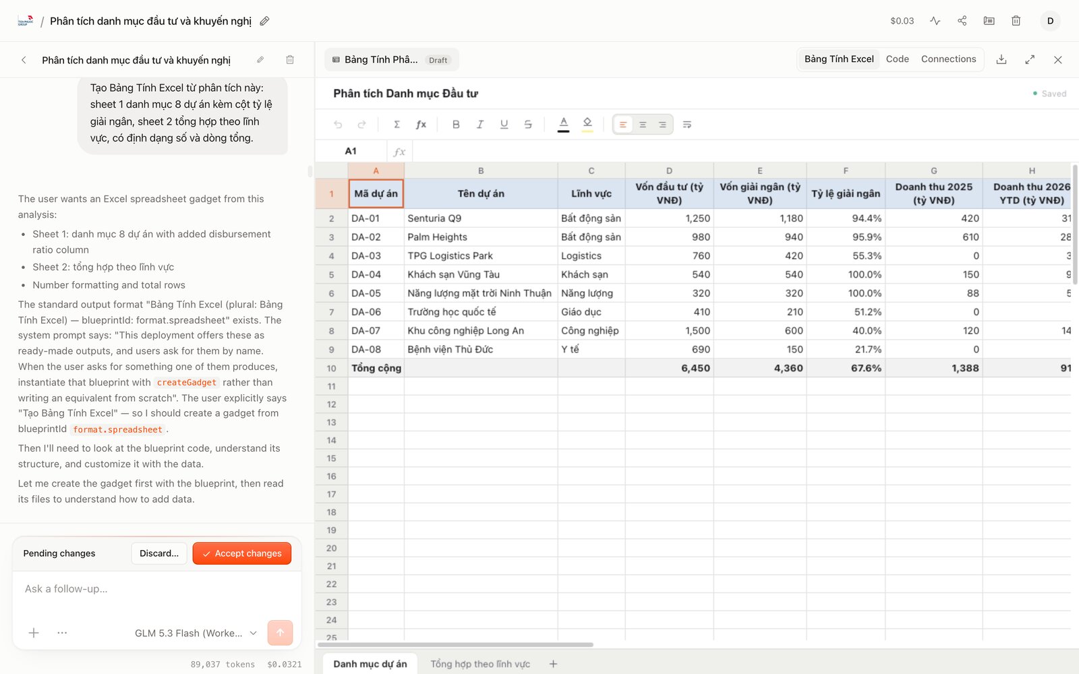Click the cell TPG Logistics Park

481,256
